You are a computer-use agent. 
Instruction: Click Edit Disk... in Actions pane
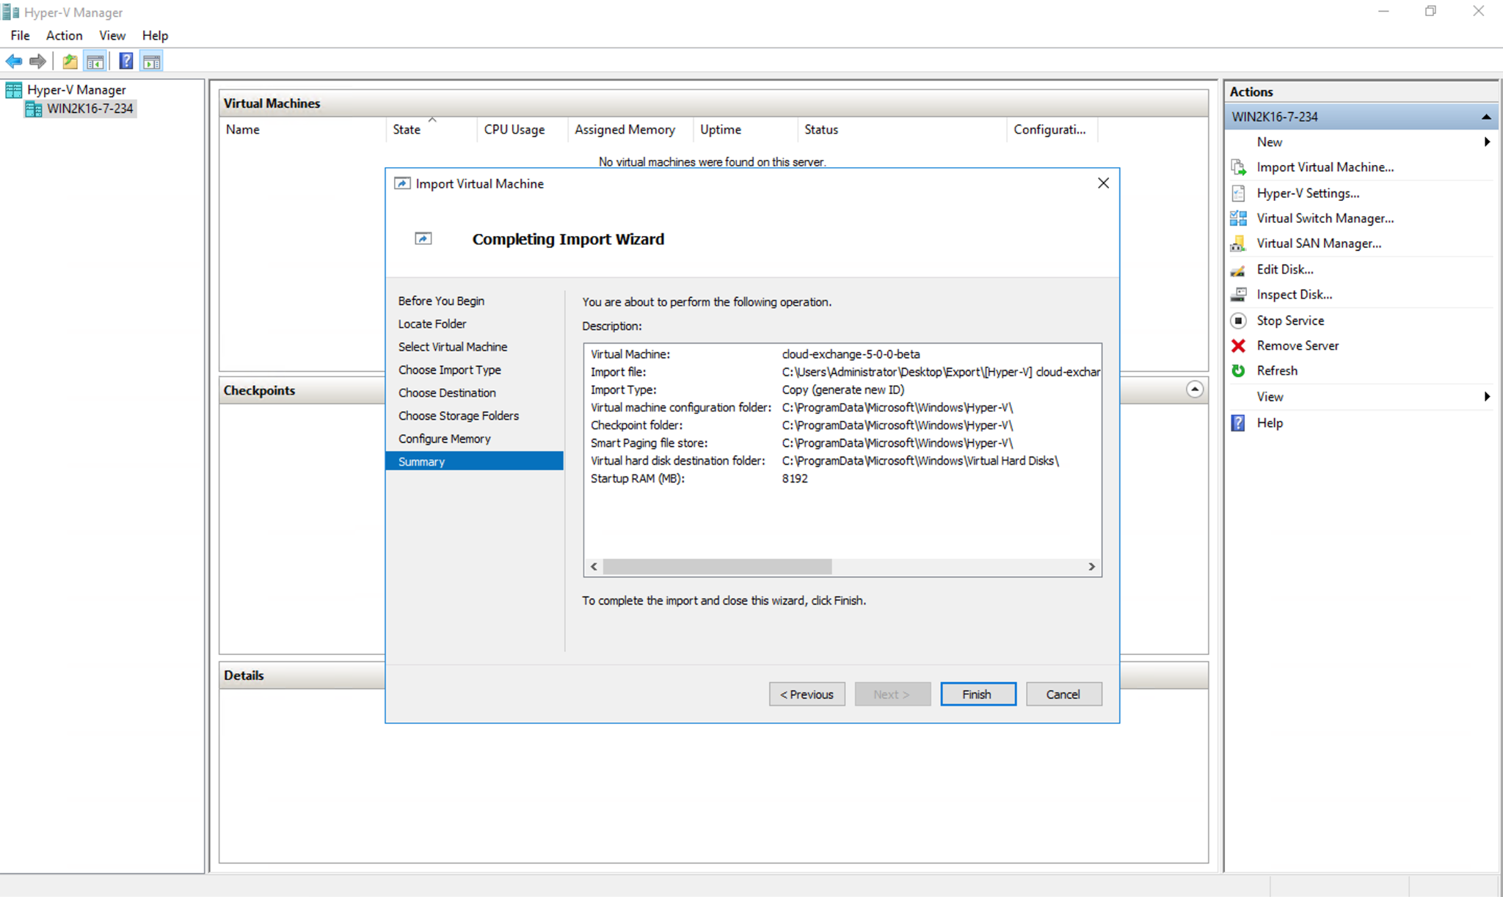(x=1285, y=269)
